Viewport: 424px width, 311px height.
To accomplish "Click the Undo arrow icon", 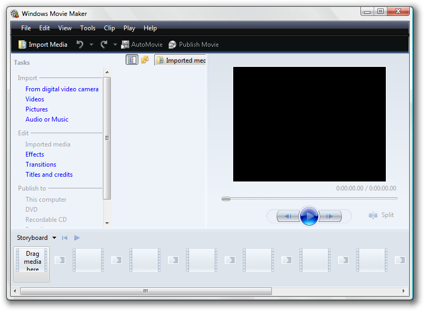I will coord(81,44).
